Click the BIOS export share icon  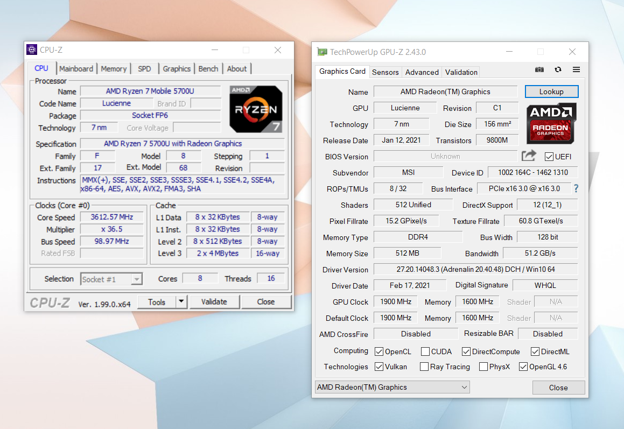click(x=529, y=156)
